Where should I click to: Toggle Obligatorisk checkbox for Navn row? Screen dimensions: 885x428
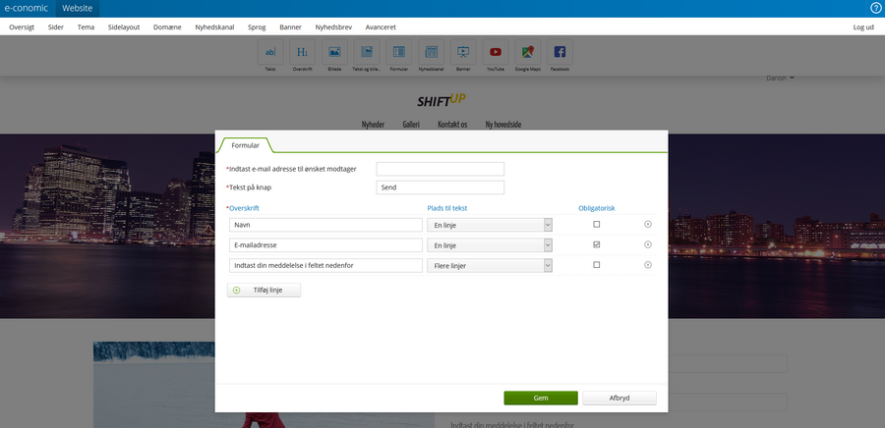click(597, 224)
